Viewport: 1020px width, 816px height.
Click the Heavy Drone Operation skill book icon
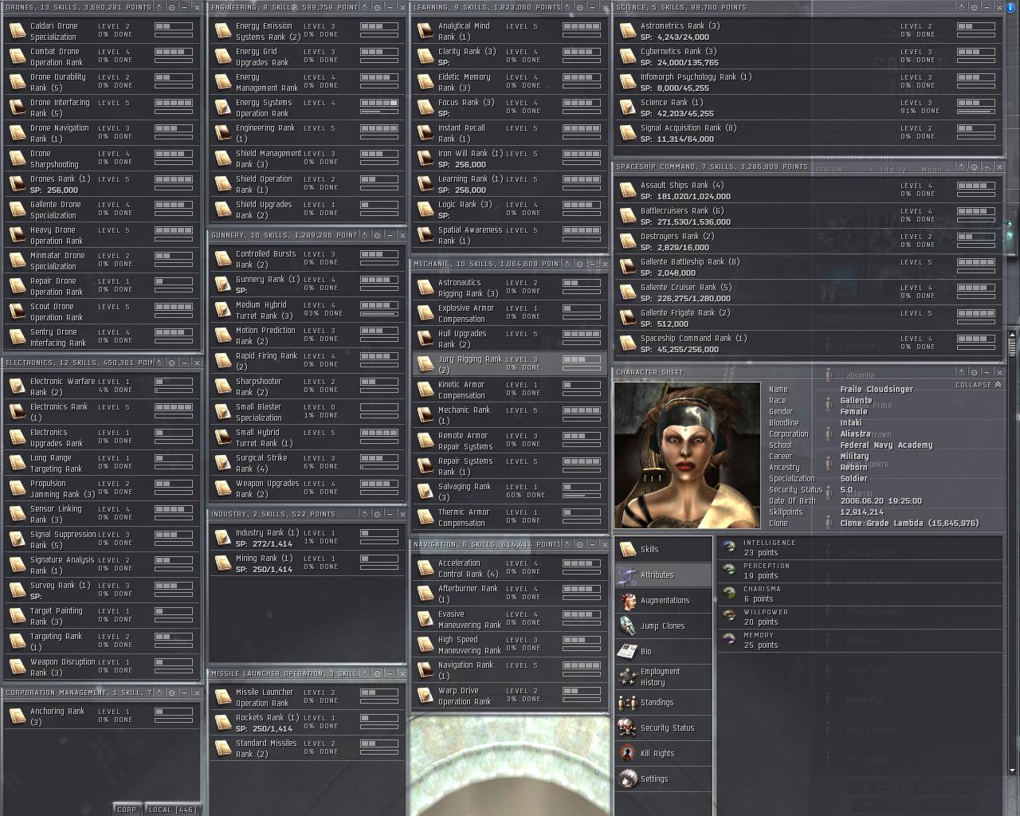click(17, 235)
